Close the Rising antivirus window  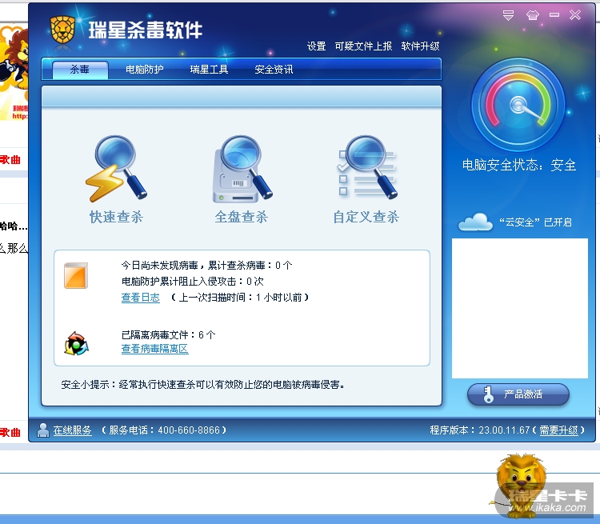[x=575, y=15]
